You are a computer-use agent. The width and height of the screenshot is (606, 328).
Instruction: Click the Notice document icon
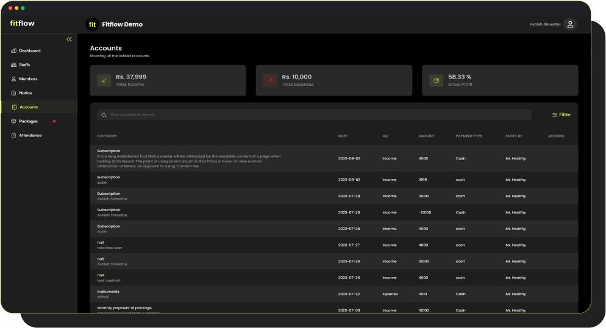(x=13, y=93)
